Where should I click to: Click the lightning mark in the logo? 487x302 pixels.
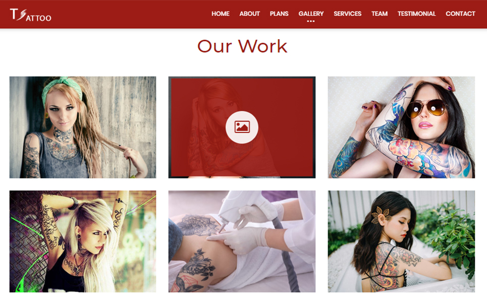[x=21, y=15]
